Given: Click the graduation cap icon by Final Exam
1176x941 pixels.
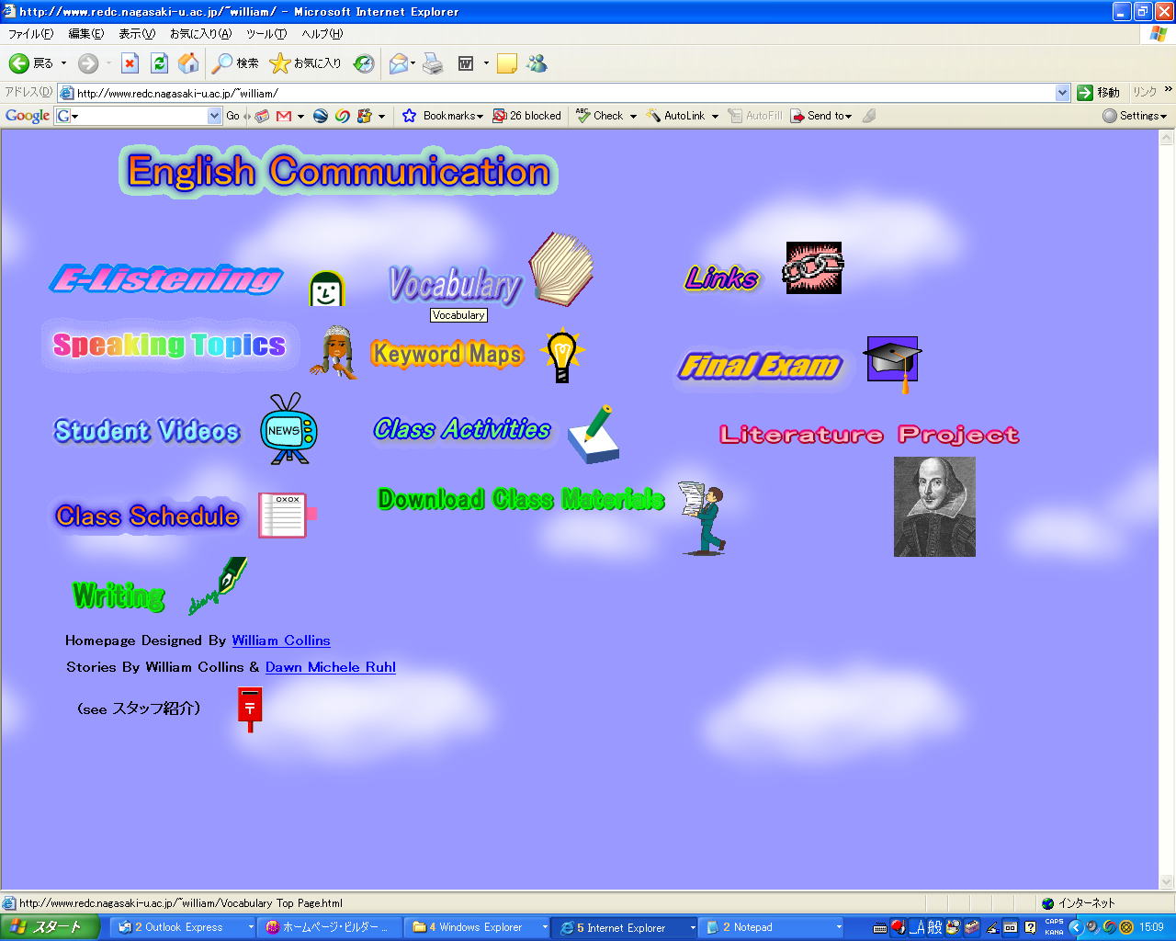Looking at the screenshot, I should [x=892, y=362].
